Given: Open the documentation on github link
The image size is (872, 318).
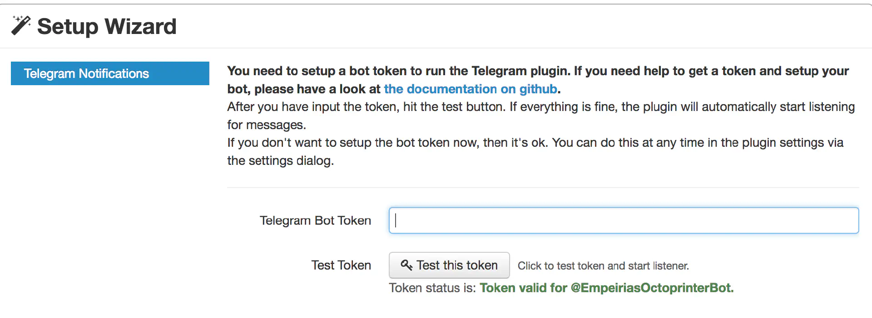Looking at the screenshot, I should pyautogui.click(x=471, y=89).
